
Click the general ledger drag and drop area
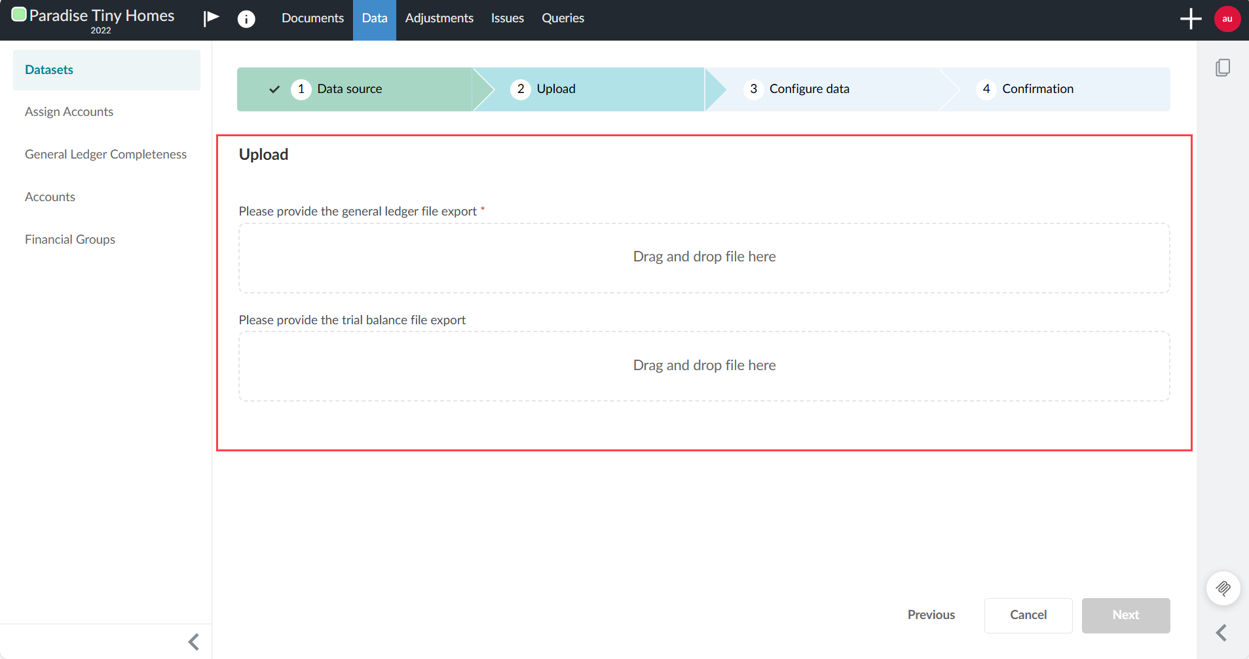(x=704, y=257)
